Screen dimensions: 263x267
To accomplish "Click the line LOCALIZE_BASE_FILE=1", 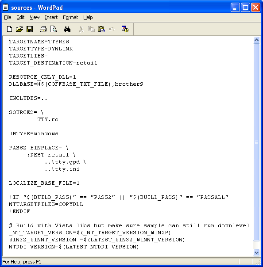I will pyautogui.click(x=44, y=183).
